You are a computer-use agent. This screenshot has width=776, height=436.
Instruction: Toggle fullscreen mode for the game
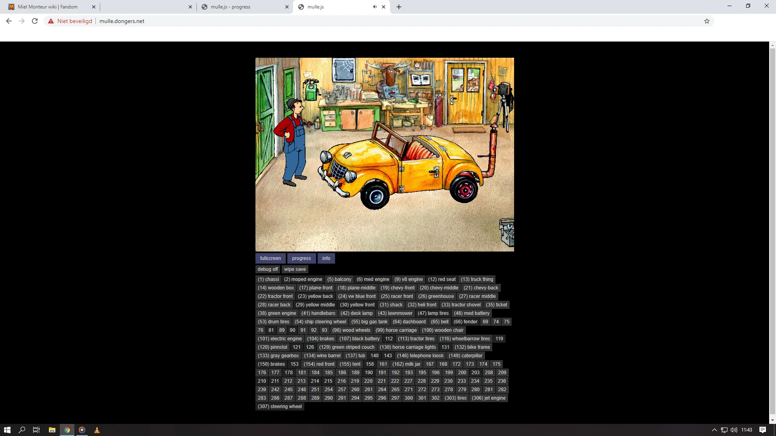coord(270,258)
